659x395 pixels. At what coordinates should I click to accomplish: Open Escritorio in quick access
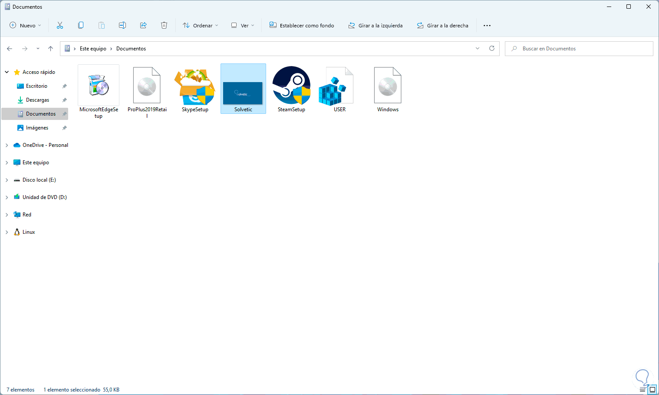click(36, 86)
